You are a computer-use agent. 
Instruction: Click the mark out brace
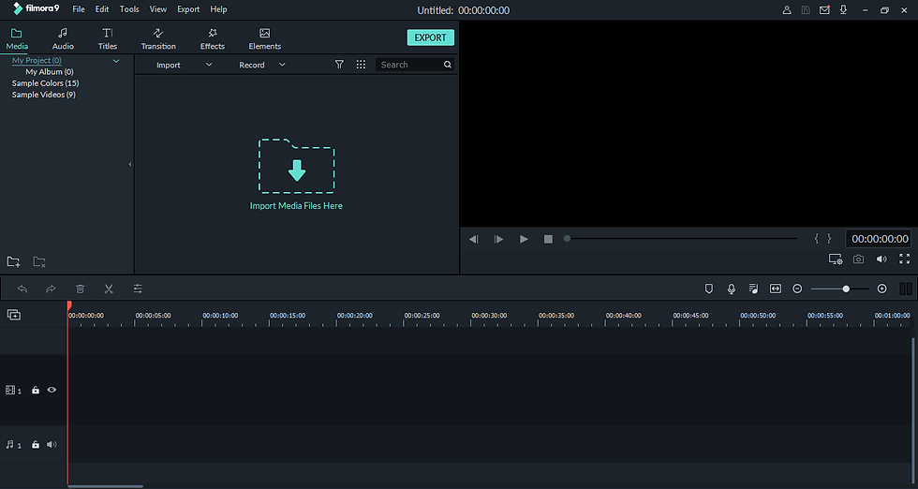(x=829, y=238)
